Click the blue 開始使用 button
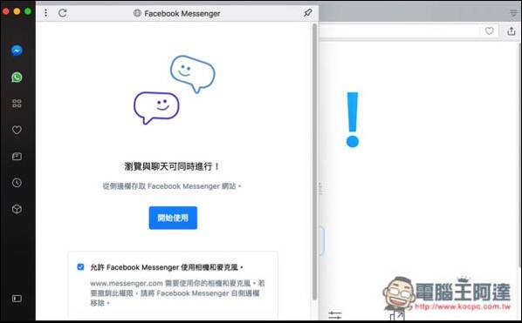 (x=173, y=218)
